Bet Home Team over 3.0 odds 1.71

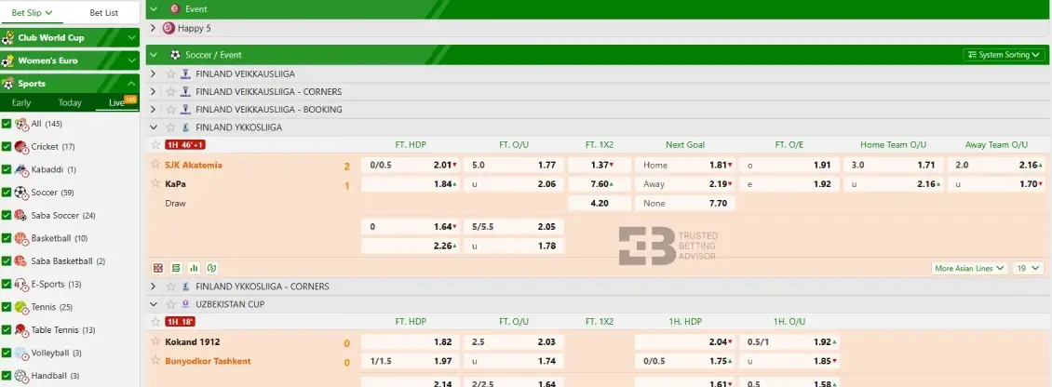point(894,165)
